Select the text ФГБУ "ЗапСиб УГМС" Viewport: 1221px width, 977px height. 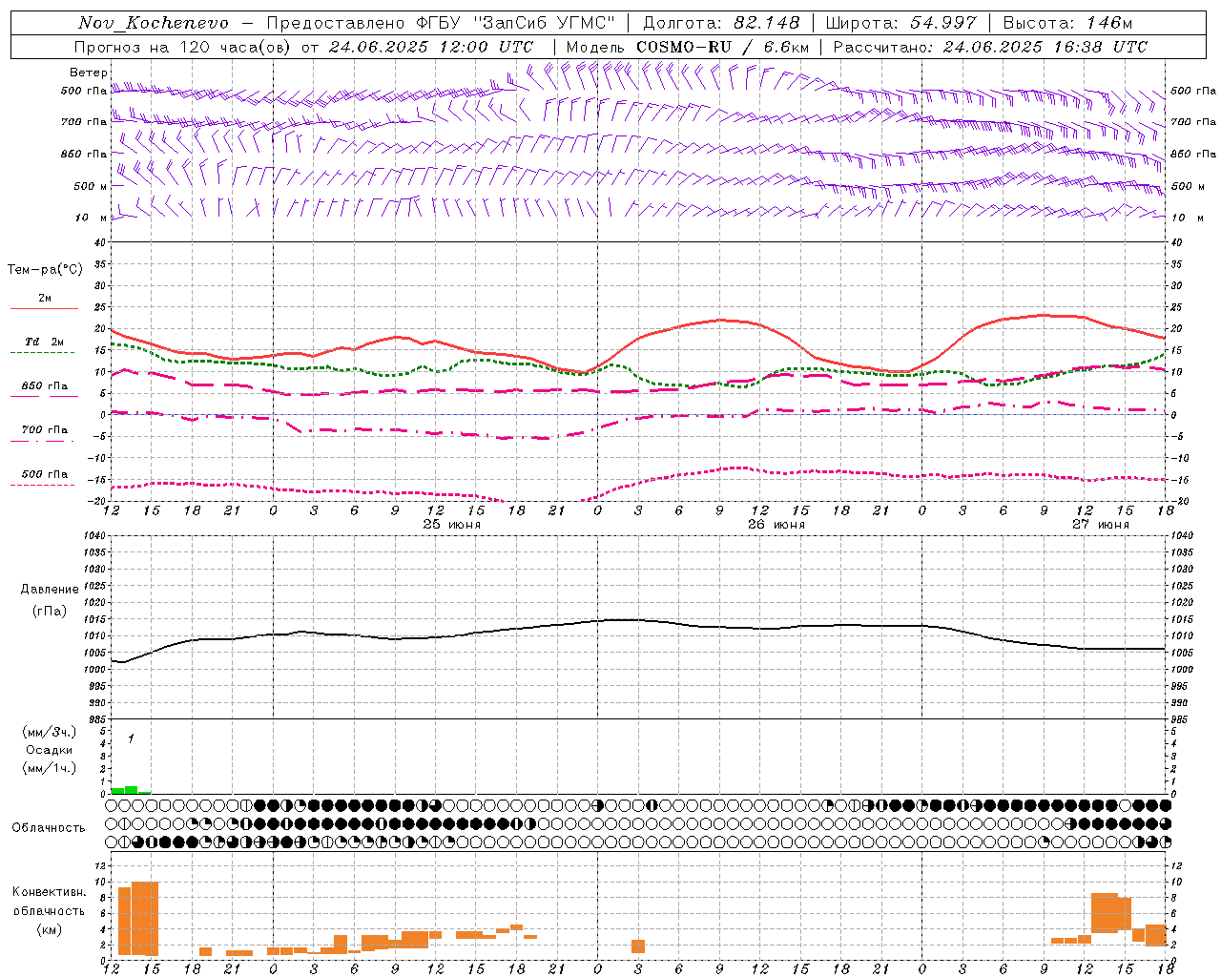coord(516,23)
